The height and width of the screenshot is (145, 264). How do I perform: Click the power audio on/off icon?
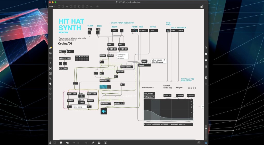coord(206,142)
